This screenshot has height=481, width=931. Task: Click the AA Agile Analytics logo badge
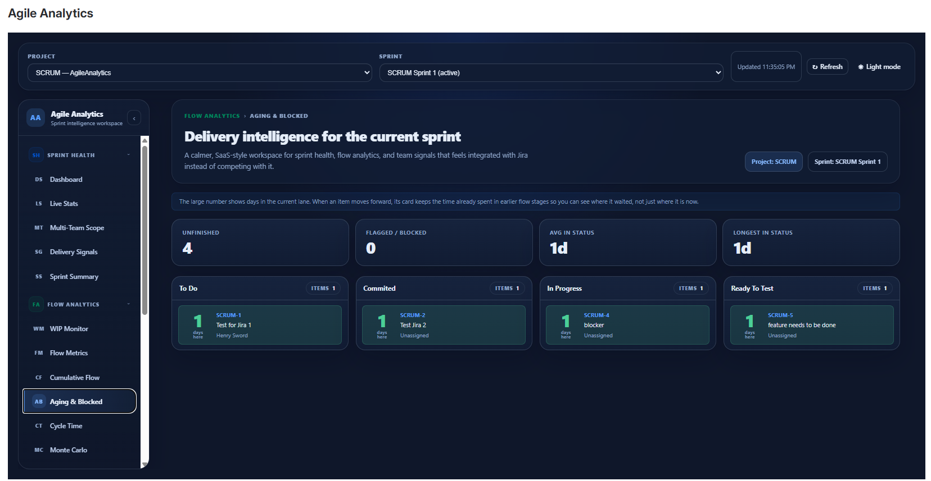point(35,118)
